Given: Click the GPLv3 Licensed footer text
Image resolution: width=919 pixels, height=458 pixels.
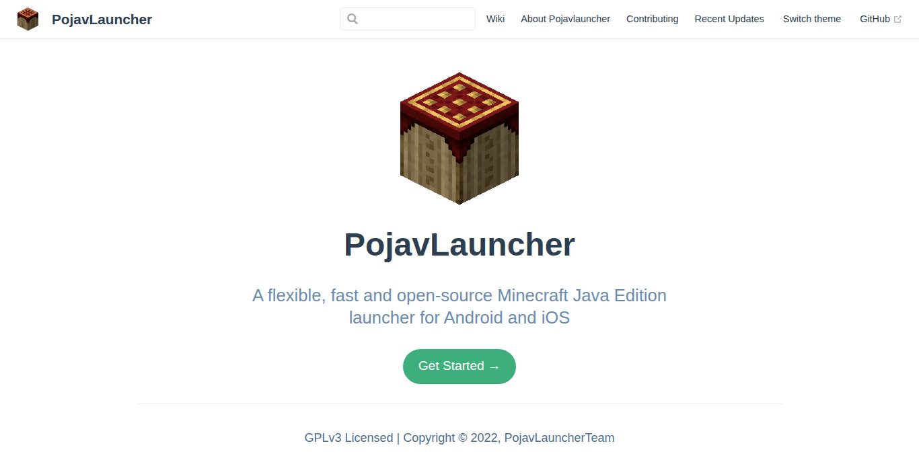Looking at the screenshot, I should (348, 438).
